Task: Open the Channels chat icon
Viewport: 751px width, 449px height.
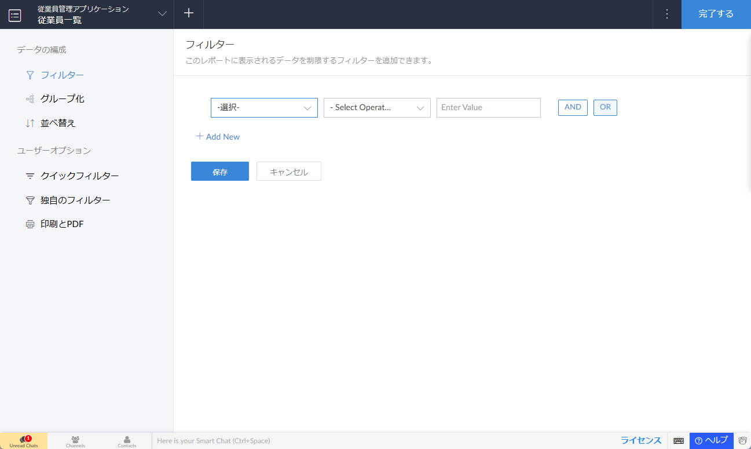Action: [x=75, y=441]
